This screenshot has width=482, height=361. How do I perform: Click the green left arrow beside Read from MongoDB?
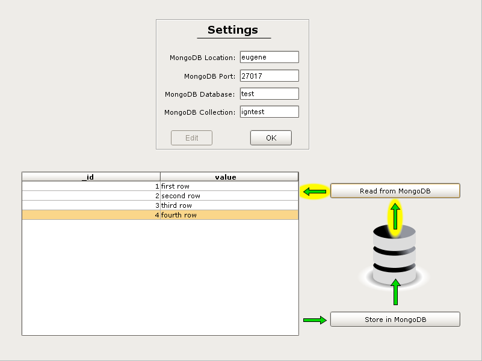click(x=314, y=191)
